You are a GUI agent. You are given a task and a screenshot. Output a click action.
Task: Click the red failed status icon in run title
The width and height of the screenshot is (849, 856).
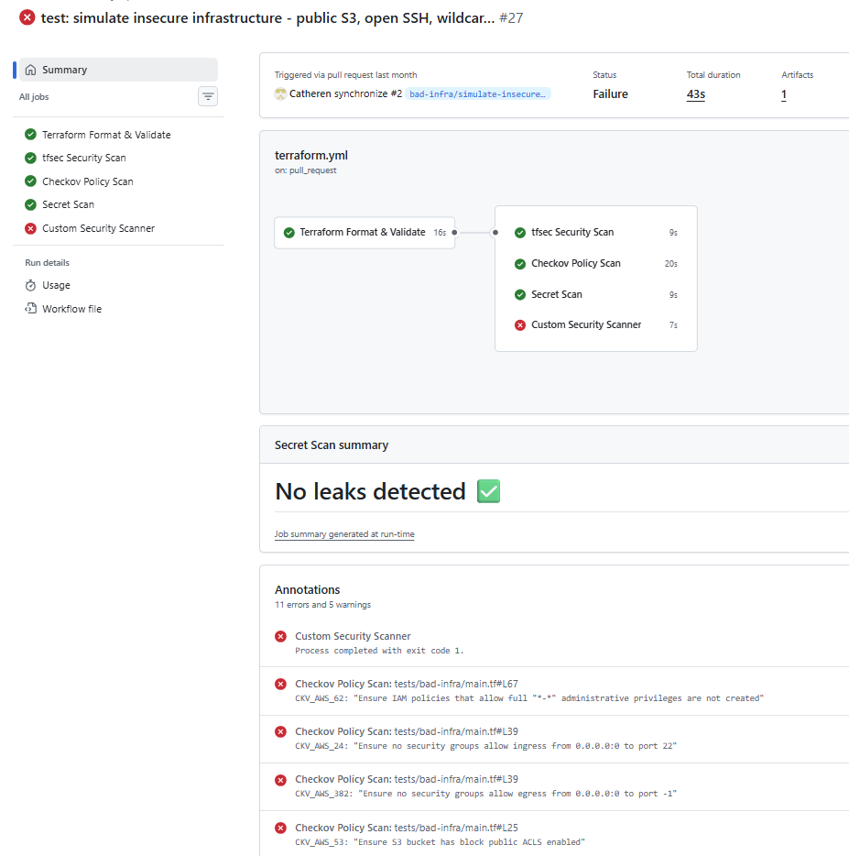click(27, 17)
